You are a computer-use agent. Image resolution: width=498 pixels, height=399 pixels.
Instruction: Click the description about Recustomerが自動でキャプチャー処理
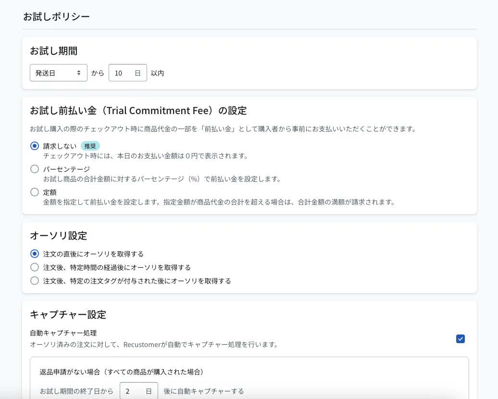click(154, 345)
